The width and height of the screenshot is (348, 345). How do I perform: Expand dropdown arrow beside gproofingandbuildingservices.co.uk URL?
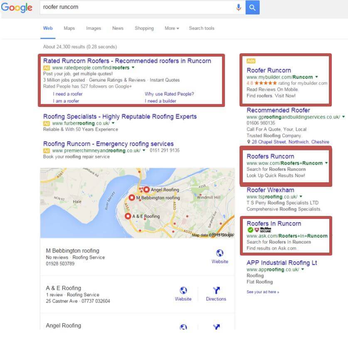tap(343, 117)
